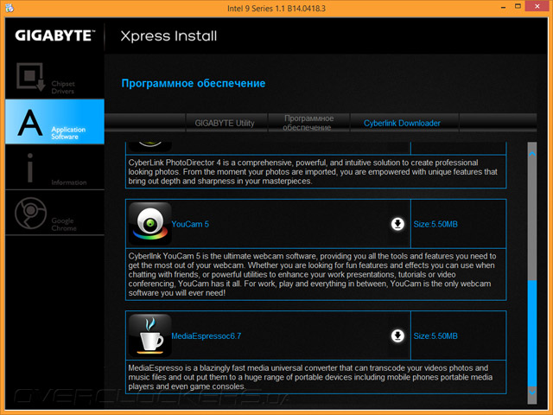Click the PhotoDirector 4 description text

[x=313, y=172]
